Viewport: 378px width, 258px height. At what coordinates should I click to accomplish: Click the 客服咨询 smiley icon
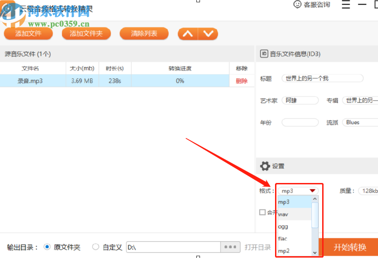[x=297, y=4]
